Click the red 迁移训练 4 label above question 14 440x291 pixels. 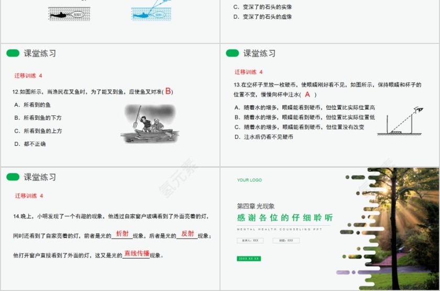pyautogui.click(x=29, y=196)
